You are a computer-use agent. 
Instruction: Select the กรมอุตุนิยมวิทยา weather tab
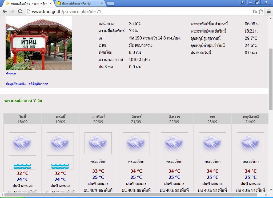click(x=28, y=3)
